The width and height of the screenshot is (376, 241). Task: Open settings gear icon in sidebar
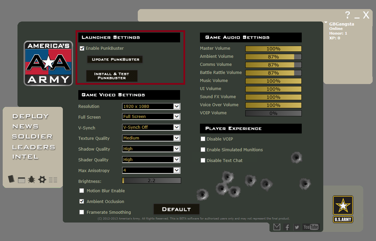(42, 179)
